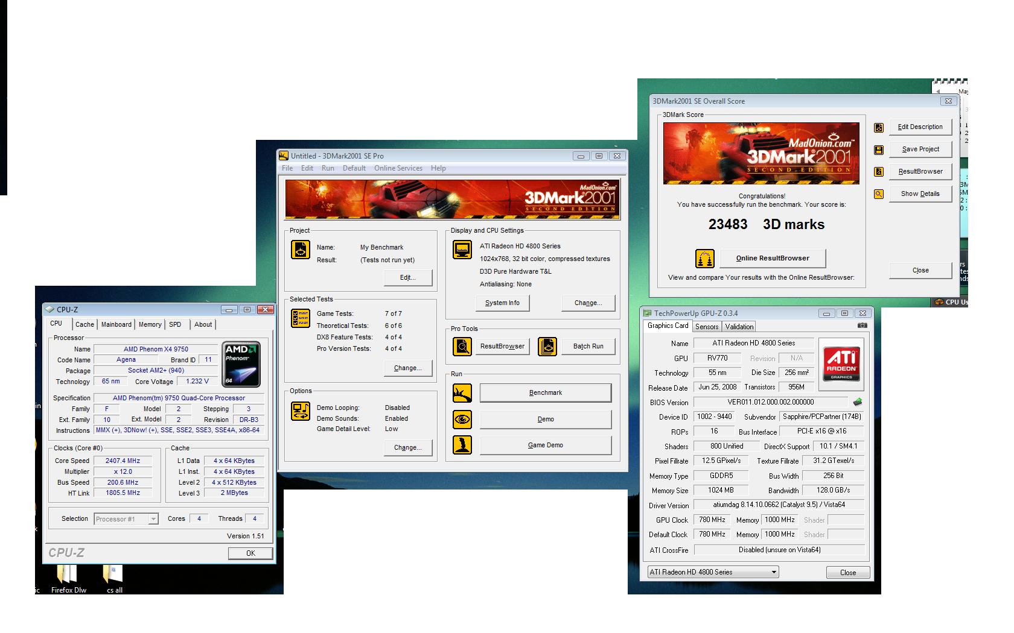1014x633 pixels.
Task: Switch to the Mainboard tab in CPU-Z
Action: coord(116,324)
